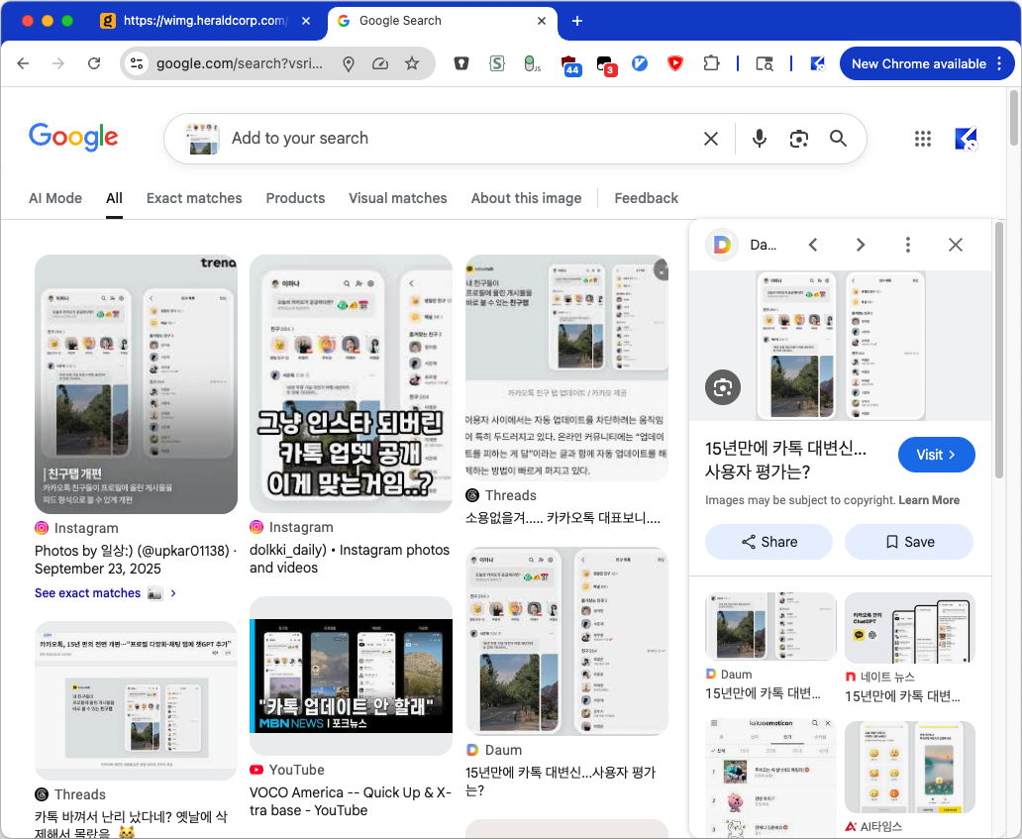Show next image in preview panel

click(x=861, y=245)
